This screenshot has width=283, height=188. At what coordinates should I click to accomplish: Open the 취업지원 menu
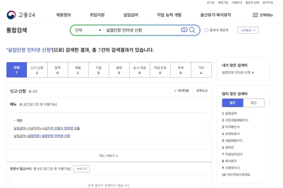pyautogui.click(x=97, y=15)
